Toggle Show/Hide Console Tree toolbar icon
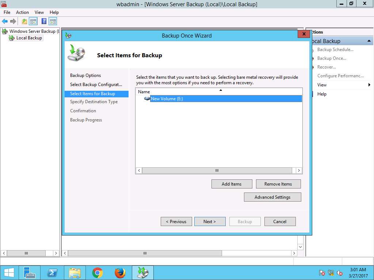Image resolution: width=374 pixels, height=280 pixels. click(x=33, y=22)
